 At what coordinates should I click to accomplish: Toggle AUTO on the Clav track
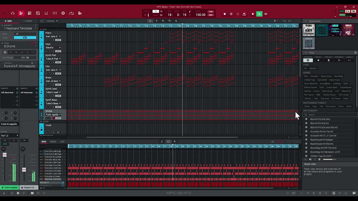tap(58, 73)
